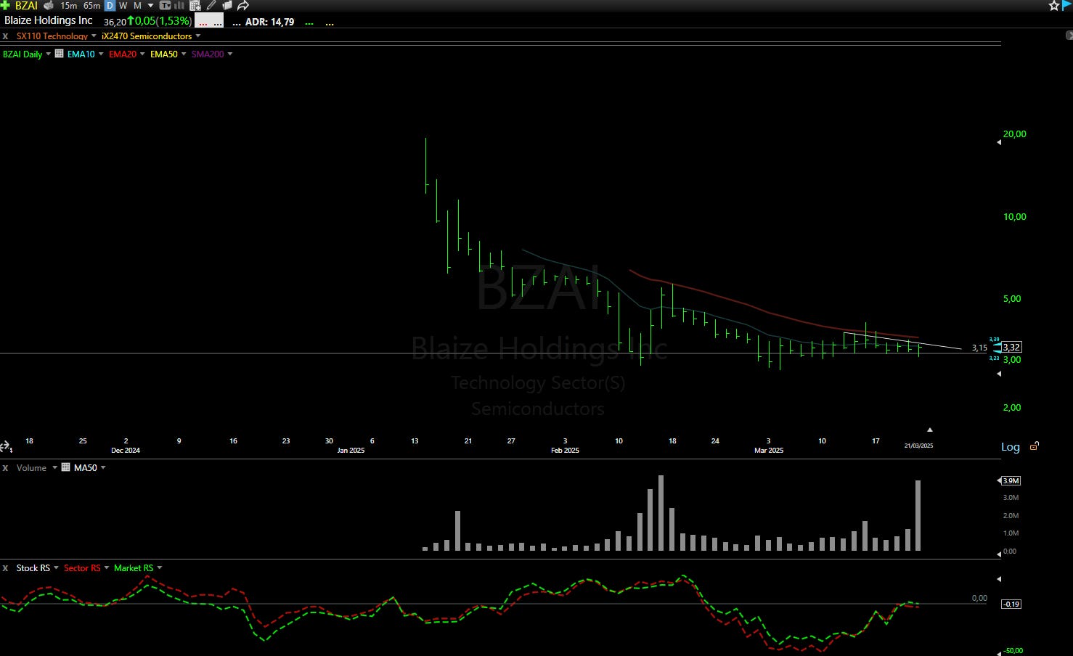
Task: Close the Stock RS pane with its x
Action: click(x=5, y=568)
